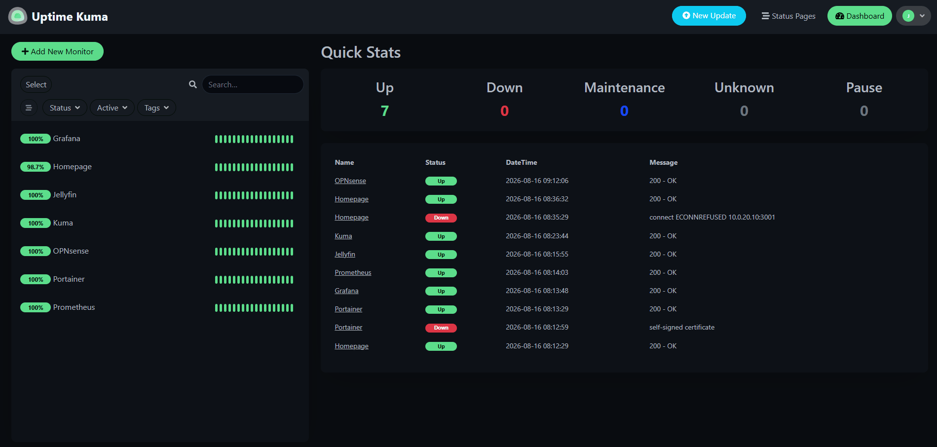Open the Active filter dropdown

click(x=112, y=108)
